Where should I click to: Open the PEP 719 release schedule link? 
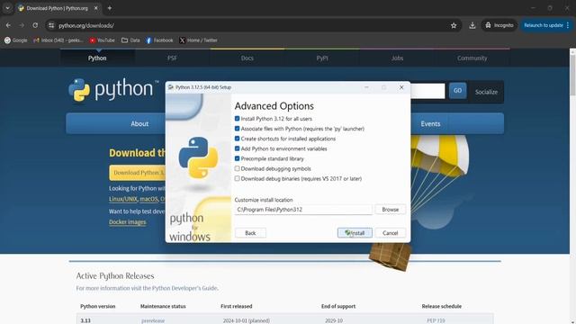click(436, 320)
